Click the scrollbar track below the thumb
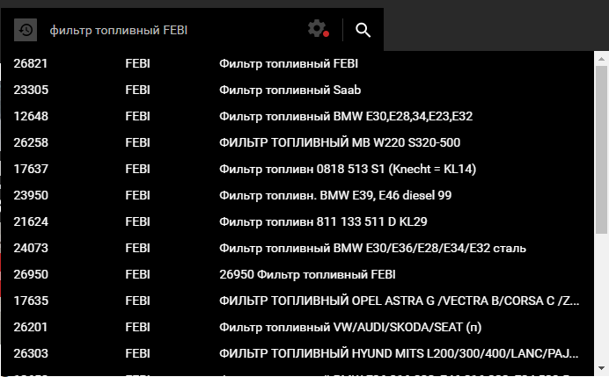 pos(601,299)
